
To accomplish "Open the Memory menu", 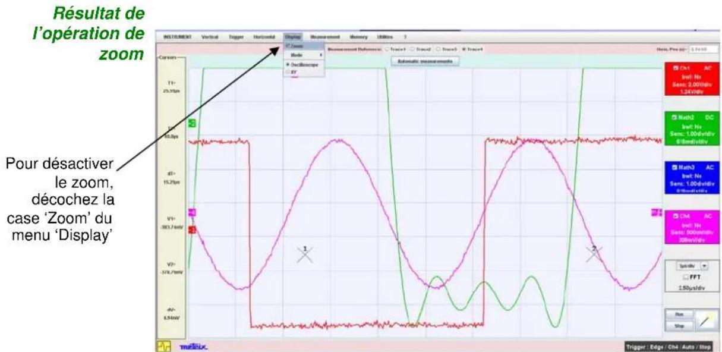I will point(360,36).
